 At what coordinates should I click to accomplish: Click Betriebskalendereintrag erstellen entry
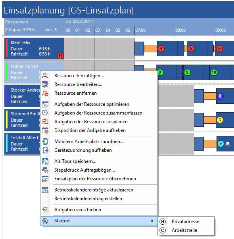coord(88,199)
